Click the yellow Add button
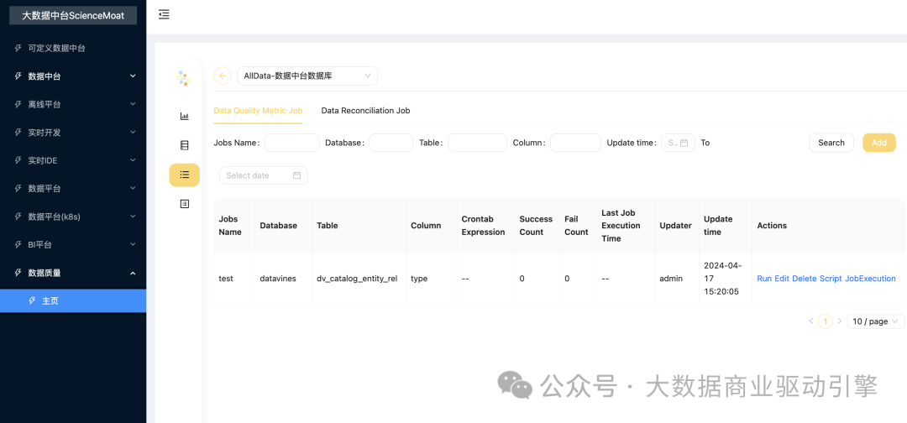 point(878,143)
